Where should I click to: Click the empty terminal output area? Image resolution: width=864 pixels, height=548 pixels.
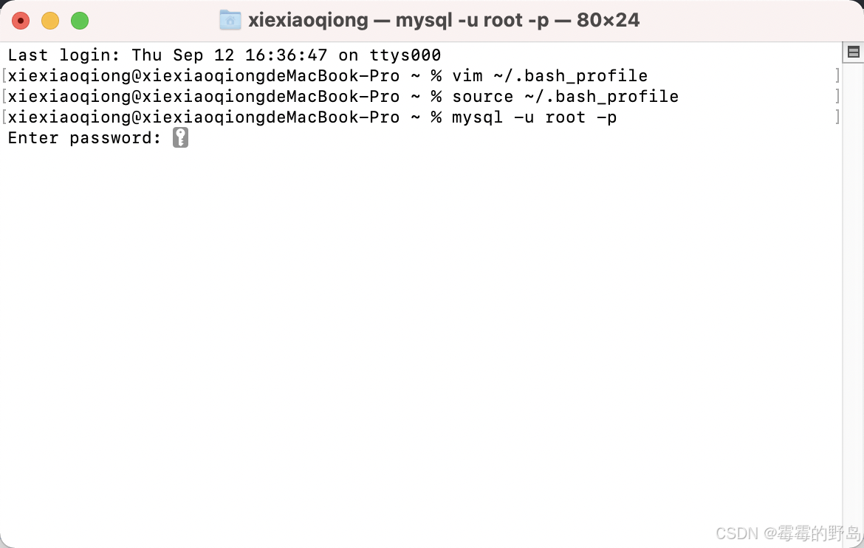[x=421, y=332]
